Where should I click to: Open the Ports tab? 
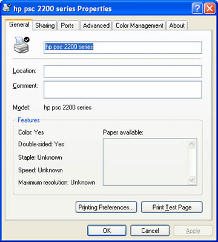tap(68, 25)
